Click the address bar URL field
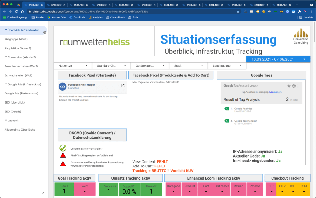The height and width of the screenshot is (198, 316). (88, 11)
